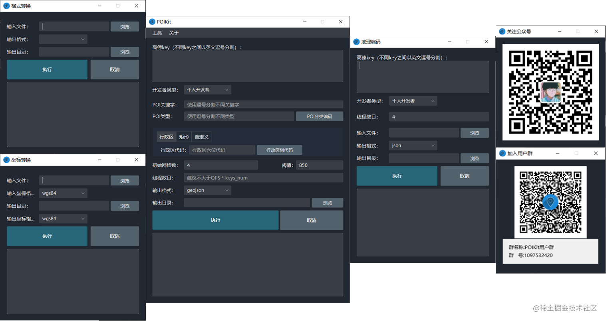606x321 pixels.
Task: Switch to the 矩形 tab
Action: click(183, 136)
